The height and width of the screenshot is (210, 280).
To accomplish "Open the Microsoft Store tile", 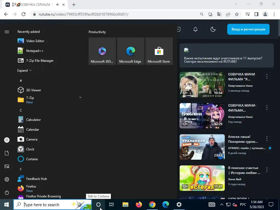I will (159, 51).
